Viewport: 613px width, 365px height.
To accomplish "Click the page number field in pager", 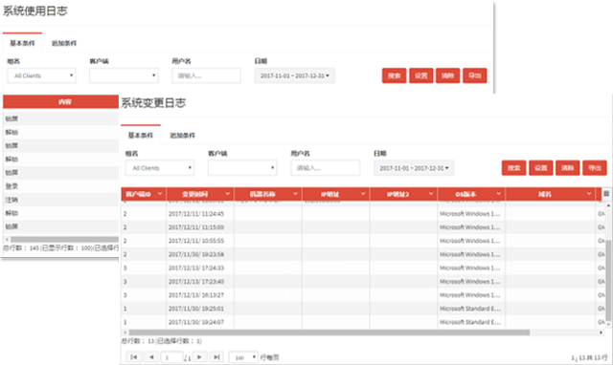I will point(172,357).
